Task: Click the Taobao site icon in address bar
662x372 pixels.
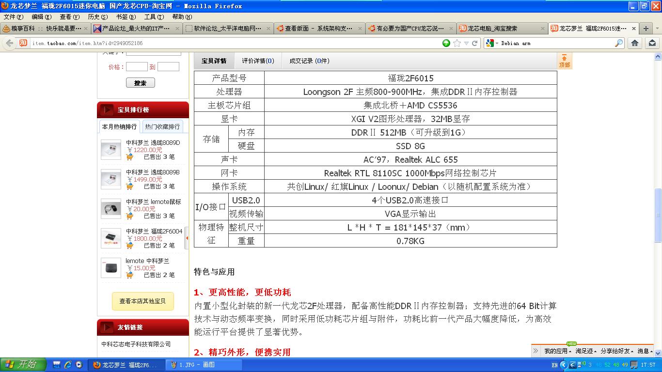Action: 23,43
